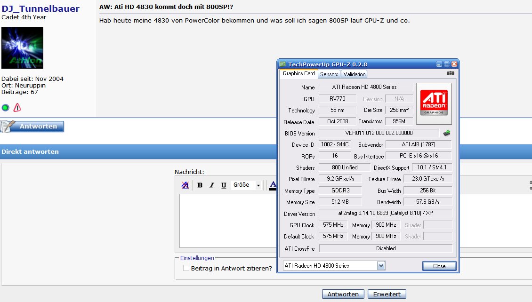Image resolution: width=532 pixels, height=302 pixels.
Task: Click the DirectX Support value '10.1 / SM4.1'
Action: pyautogui.click(x=432, y=167)
